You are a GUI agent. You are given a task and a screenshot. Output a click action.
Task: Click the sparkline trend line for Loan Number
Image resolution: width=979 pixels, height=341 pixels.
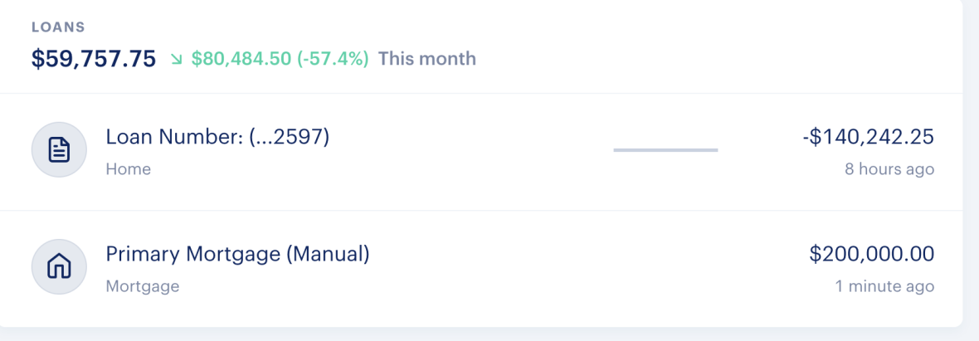(665, 150)
